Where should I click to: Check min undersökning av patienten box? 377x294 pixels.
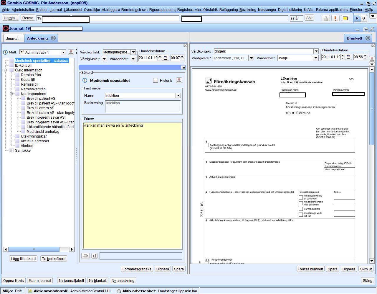tap(301, 197)
